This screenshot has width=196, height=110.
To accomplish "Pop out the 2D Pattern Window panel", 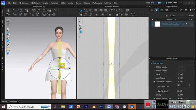I will [147, 6].
